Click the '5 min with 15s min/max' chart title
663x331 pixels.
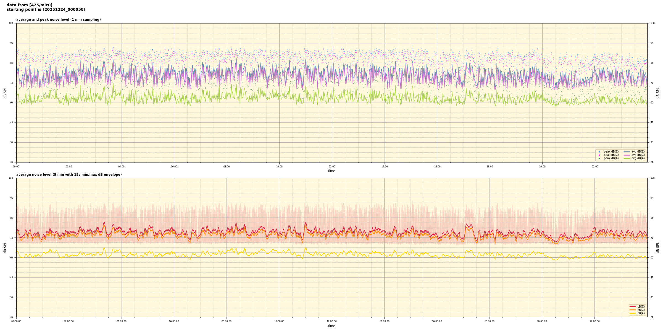point(69,175)
